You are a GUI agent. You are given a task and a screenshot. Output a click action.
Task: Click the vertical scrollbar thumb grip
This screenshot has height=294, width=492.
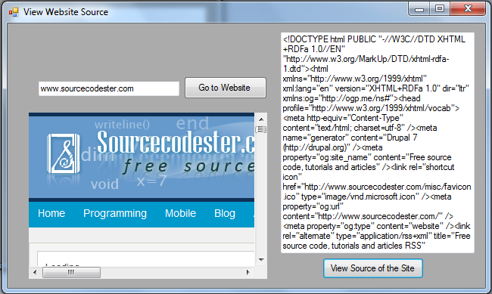pyautogui.click(x=261, y=129)
